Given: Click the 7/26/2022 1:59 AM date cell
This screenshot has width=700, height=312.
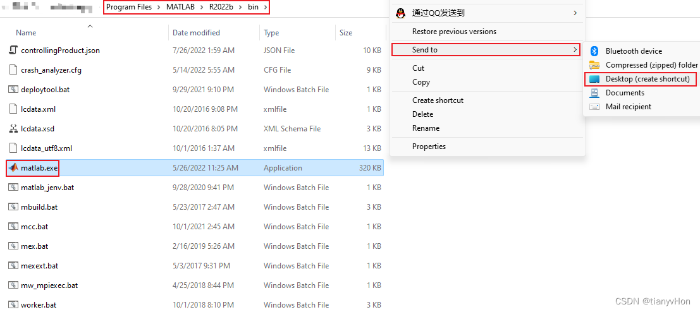Looking at the screenshot, I should 204,51.
